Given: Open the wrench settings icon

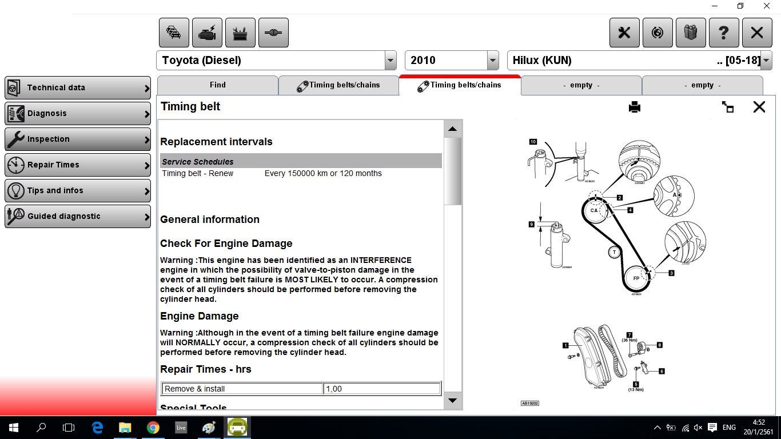Looking at the screenshot, I should 624,33.
